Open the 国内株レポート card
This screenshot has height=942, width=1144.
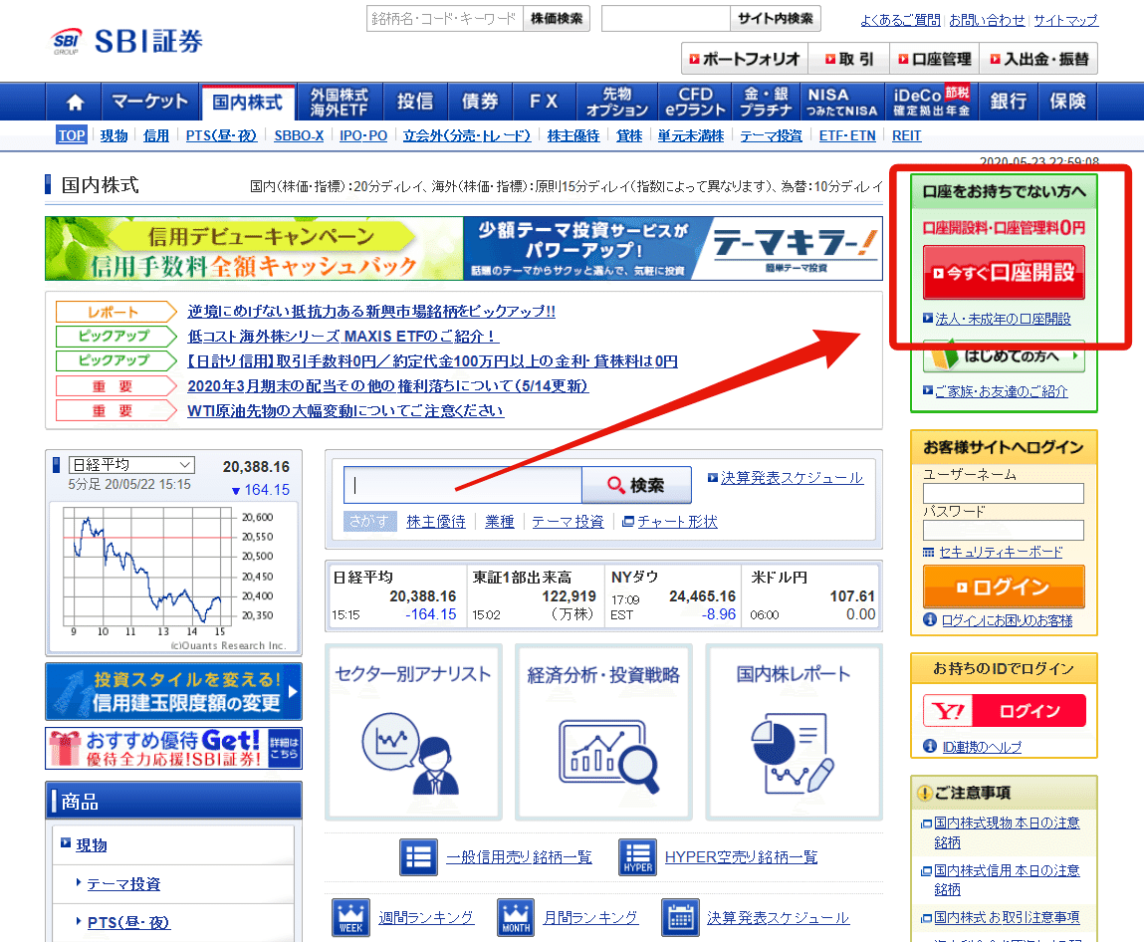(x=794, y=732)
